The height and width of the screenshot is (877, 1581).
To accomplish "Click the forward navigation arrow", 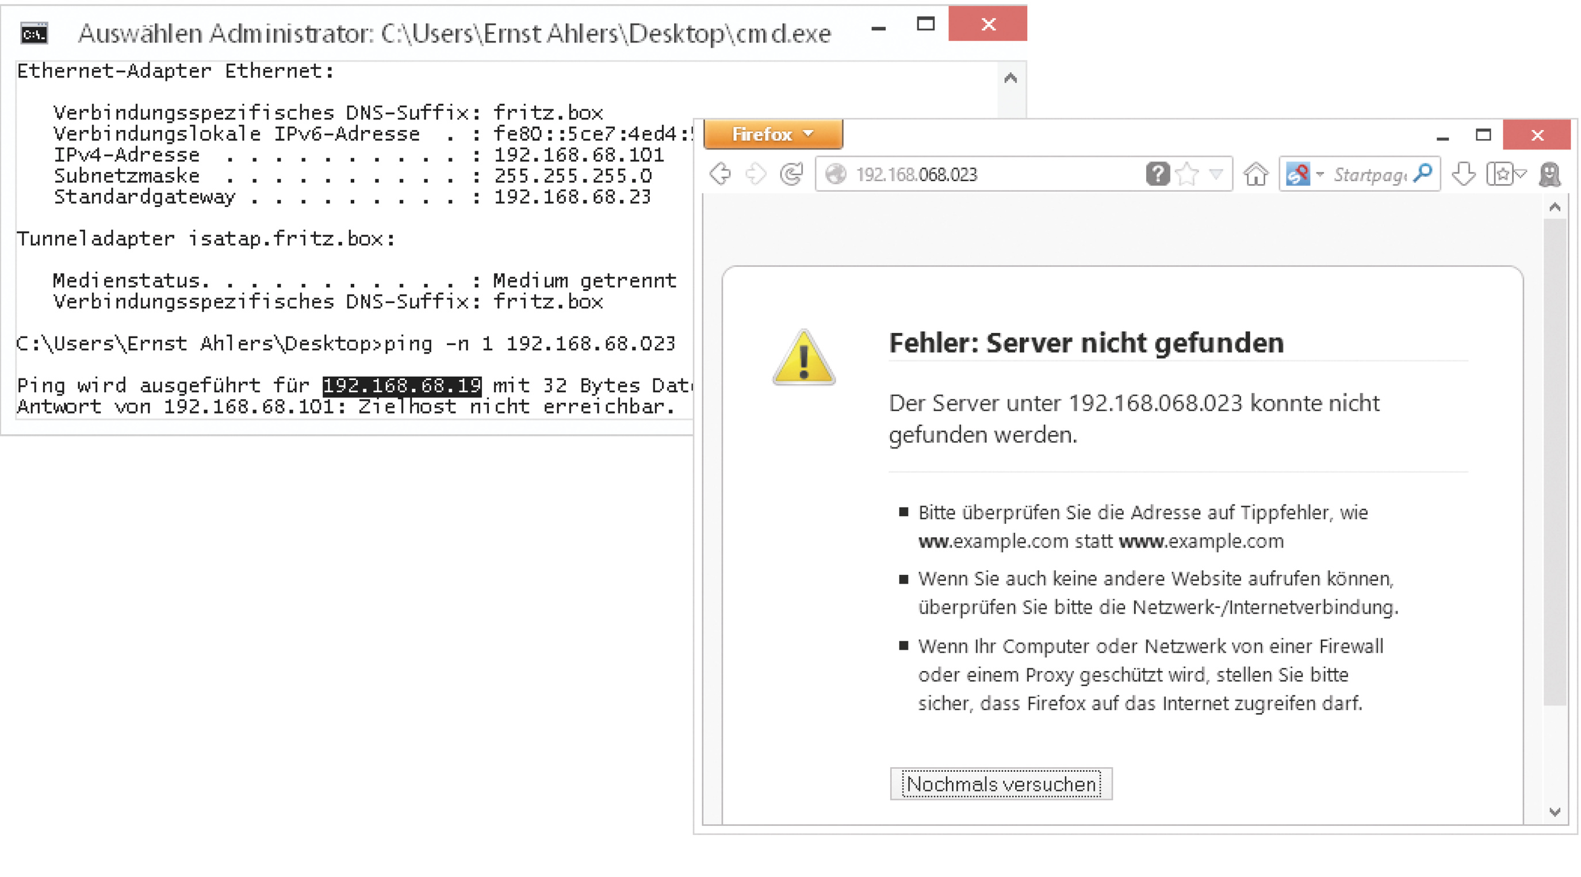I will [x=756, y=174].
